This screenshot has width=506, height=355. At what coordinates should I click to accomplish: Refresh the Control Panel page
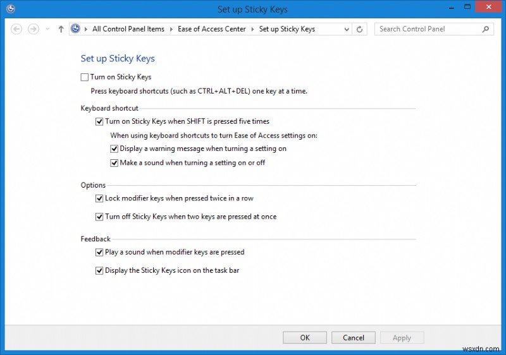point(359,29)
